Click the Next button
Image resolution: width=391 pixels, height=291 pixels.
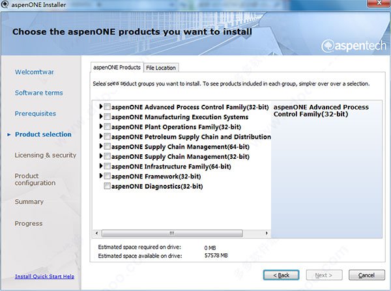pos(324,275)
